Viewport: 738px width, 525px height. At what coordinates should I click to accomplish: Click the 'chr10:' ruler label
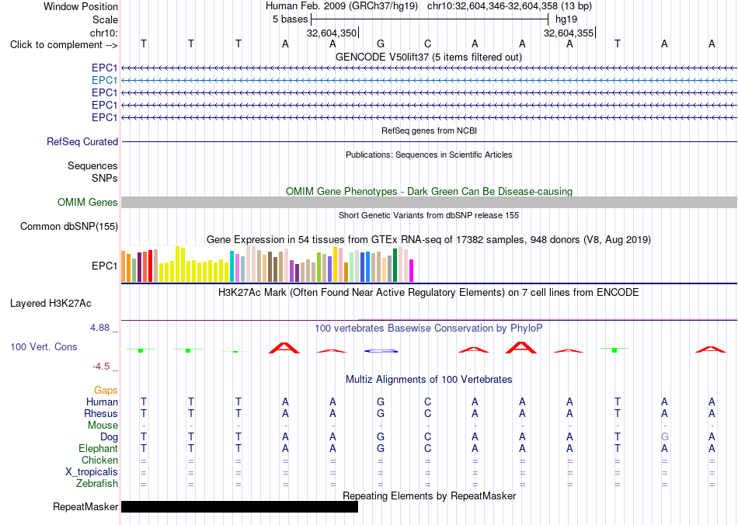[104, 33]
